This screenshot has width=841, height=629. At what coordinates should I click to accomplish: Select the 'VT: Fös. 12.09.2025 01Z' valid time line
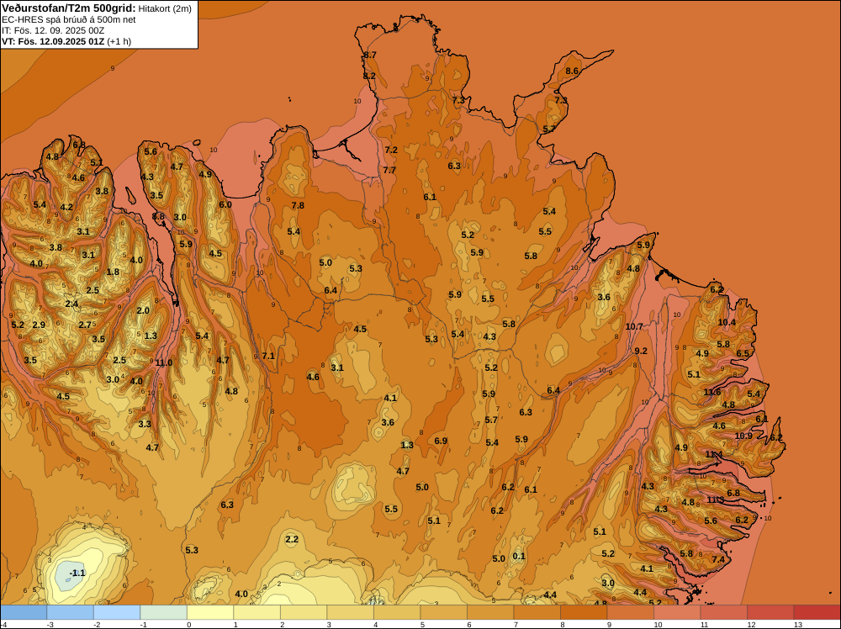53,40
